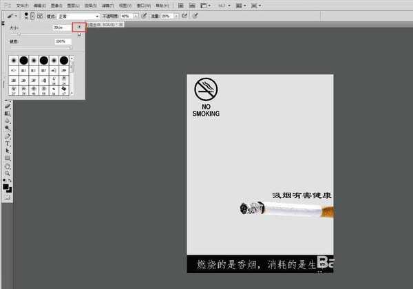Expand the opacity 40% dropdown arrow
413x289 pixels.
[136, 15]
